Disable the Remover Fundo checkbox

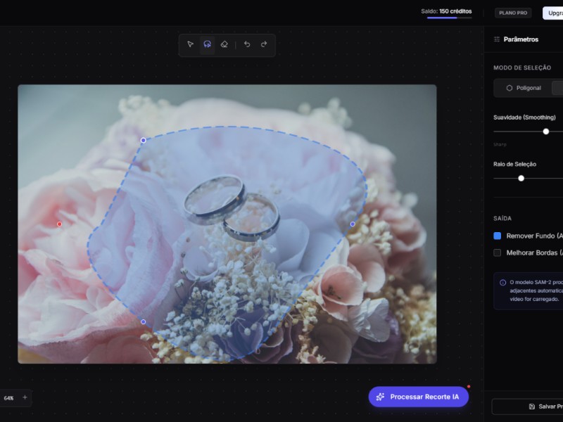tap(498, 236)
